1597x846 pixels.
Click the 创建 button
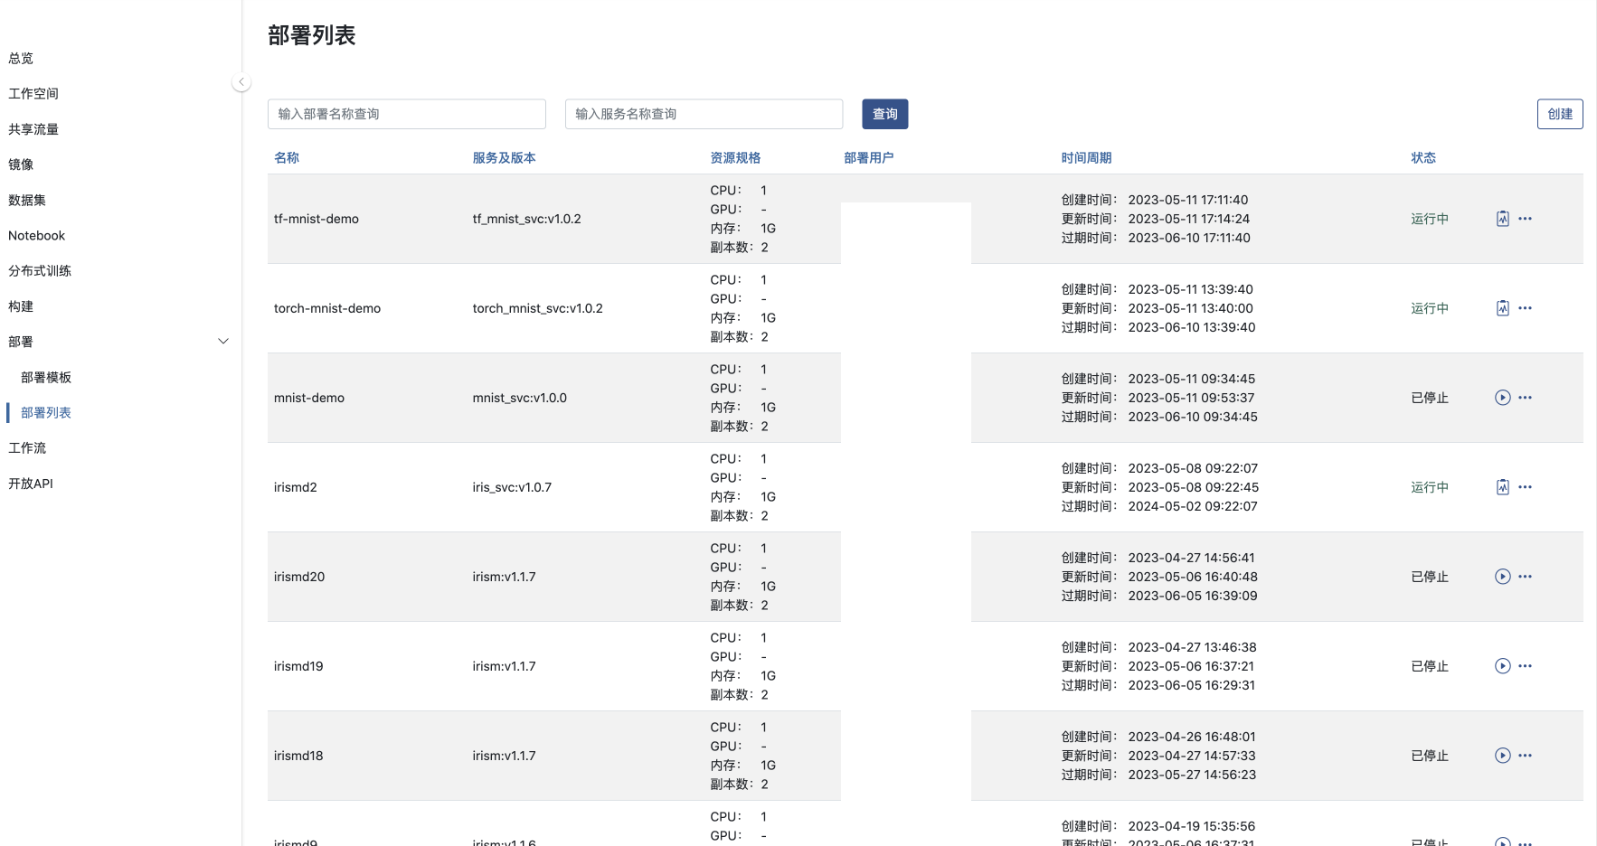(1559, 114)
